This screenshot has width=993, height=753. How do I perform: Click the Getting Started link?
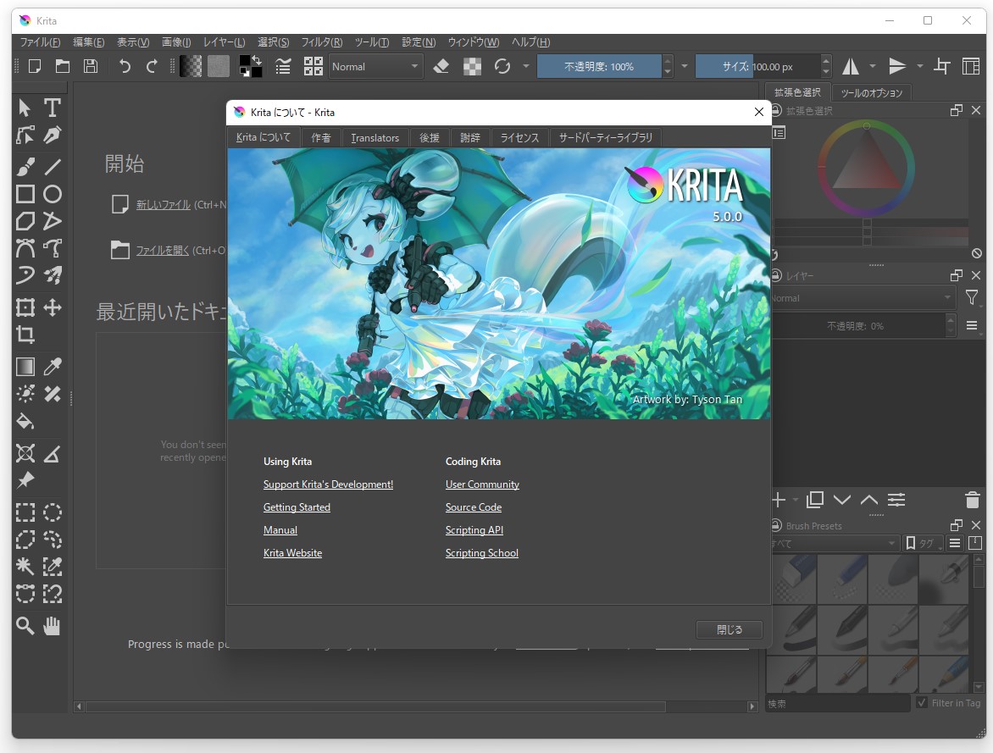click(x=297, y=507)
